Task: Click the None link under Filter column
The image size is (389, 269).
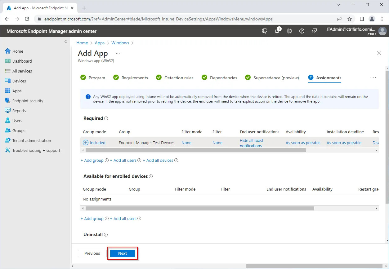Action: [x=217, y=143]
